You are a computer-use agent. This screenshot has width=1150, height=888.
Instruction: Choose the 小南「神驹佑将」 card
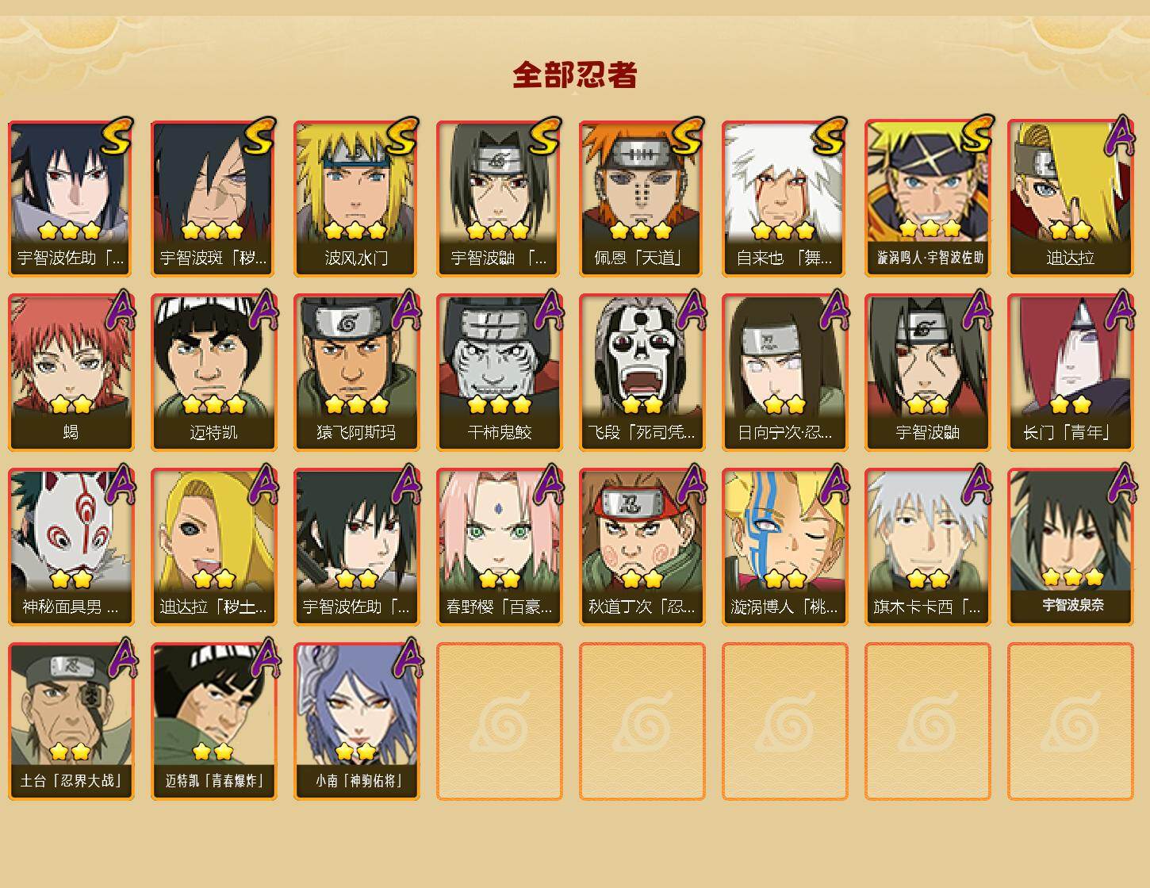[357, 721]
